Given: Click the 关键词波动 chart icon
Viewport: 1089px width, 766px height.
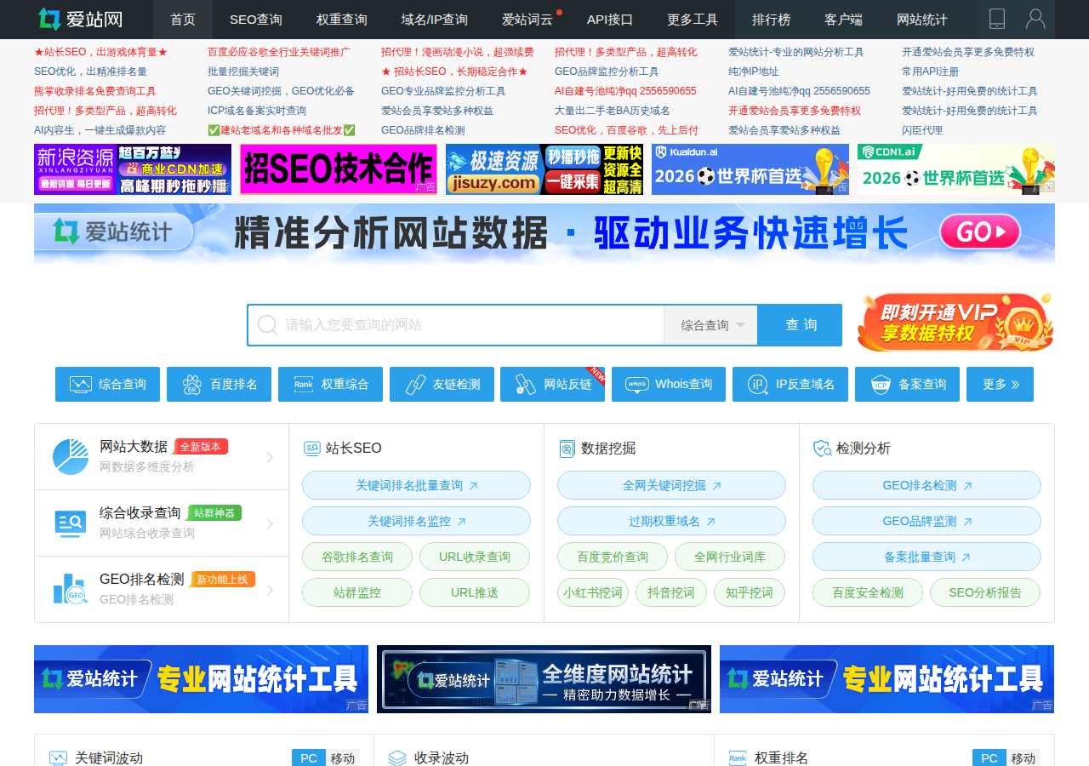Looking at the screenshot, I should click(58, 758).
